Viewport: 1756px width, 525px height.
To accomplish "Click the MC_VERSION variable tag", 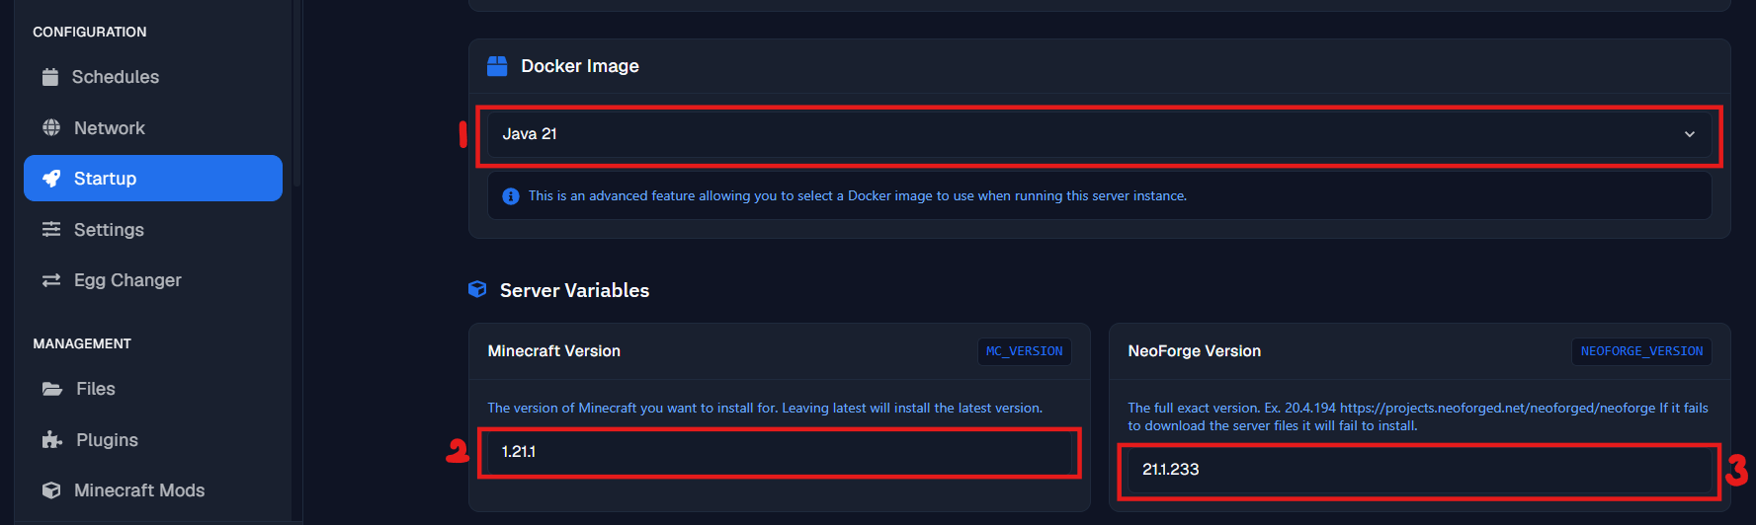I will pyautogui.click(x=1025, y=351).
